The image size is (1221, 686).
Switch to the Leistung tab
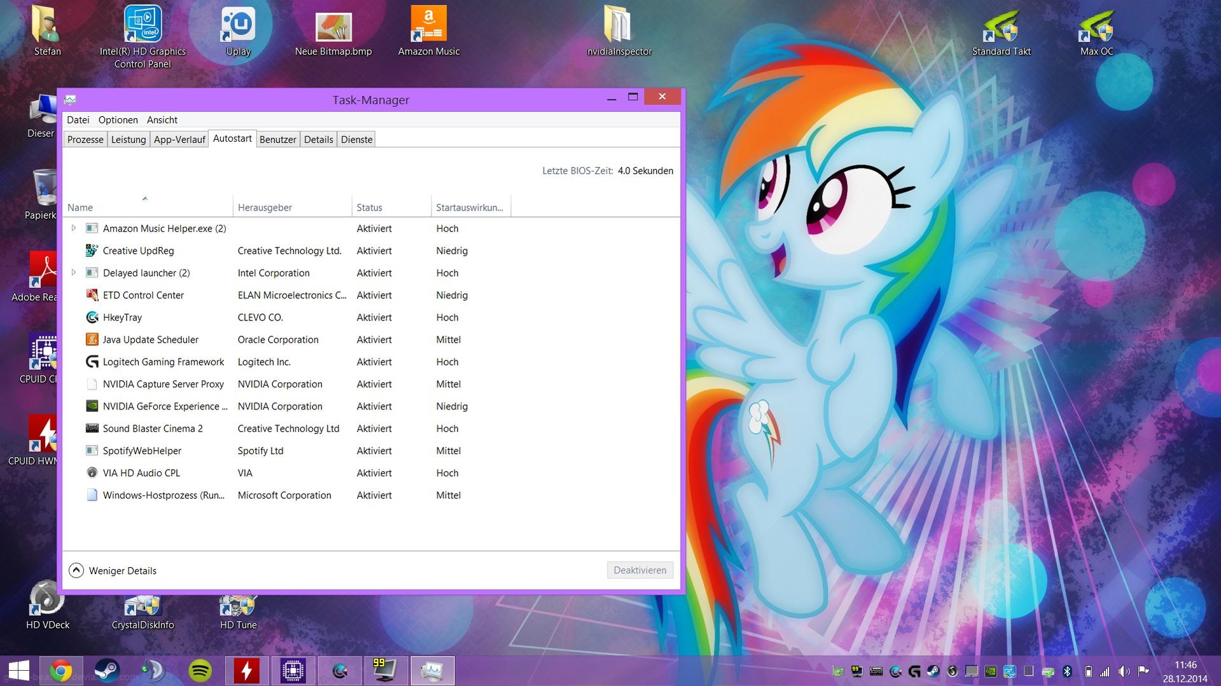tap(129, 139)
